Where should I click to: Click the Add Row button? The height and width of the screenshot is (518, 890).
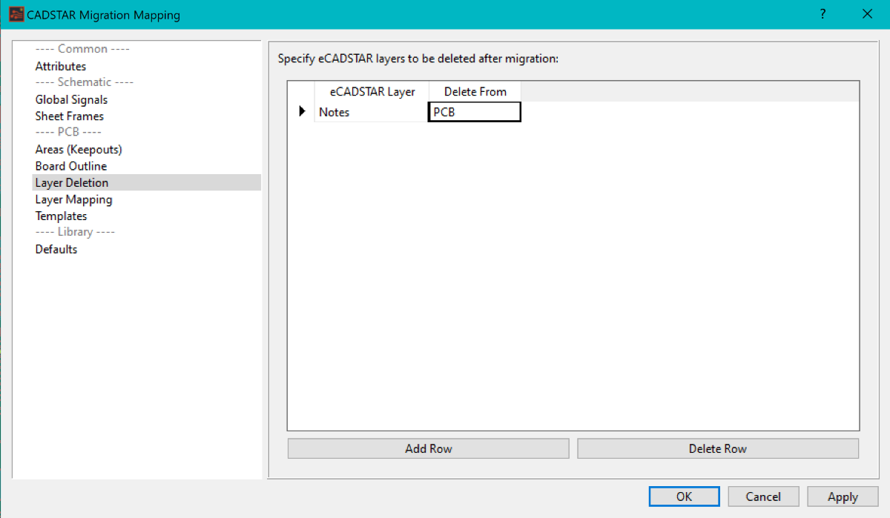[x=429, y=448]
